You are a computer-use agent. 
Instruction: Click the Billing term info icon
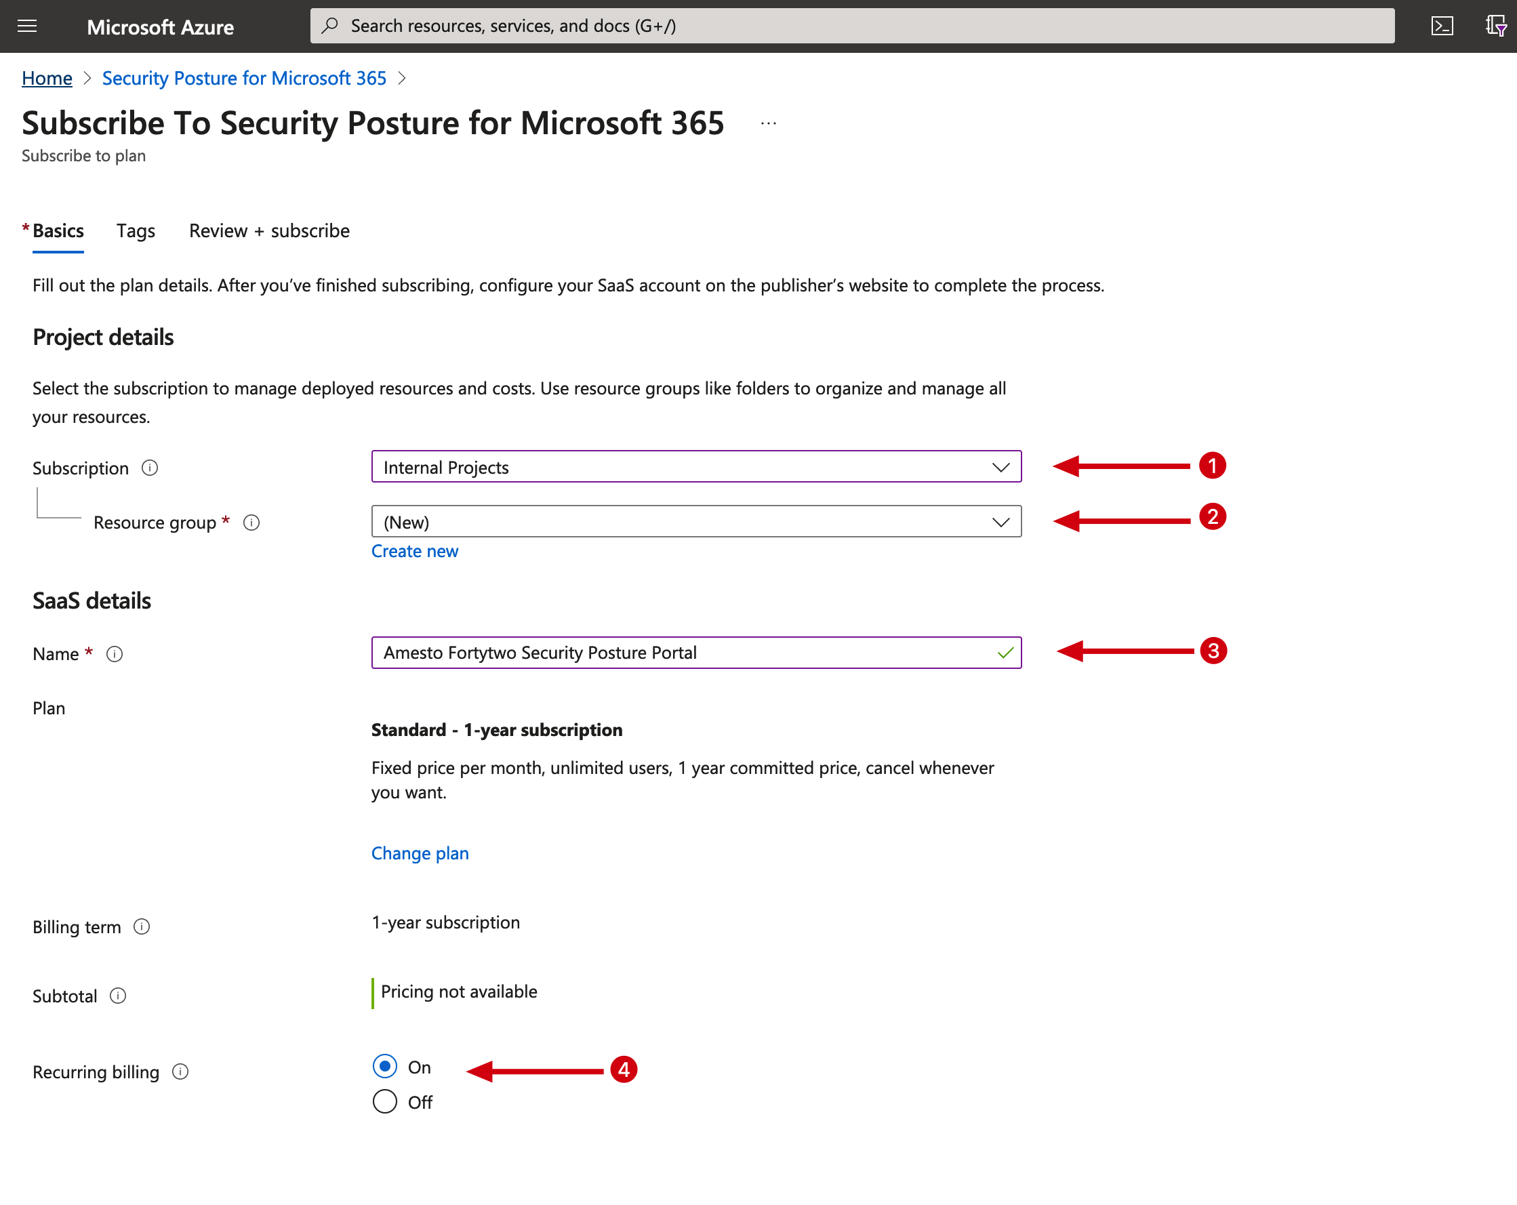click(142, 927)
